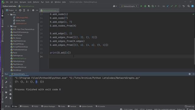The width and height of the screenshot is (195, 110).
Task: Select the NetworkGraphs.py editor tab
Action: pyautogui.click(x=49, y=10)
